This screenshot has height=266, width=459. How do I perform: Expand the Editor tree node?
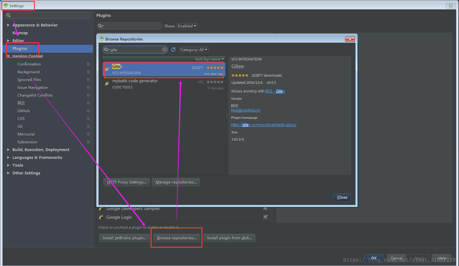point(8,40)
